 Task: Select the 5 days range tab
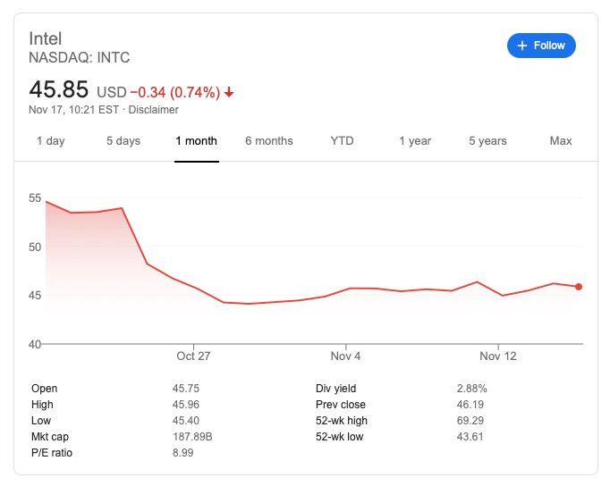click(123, 140)
